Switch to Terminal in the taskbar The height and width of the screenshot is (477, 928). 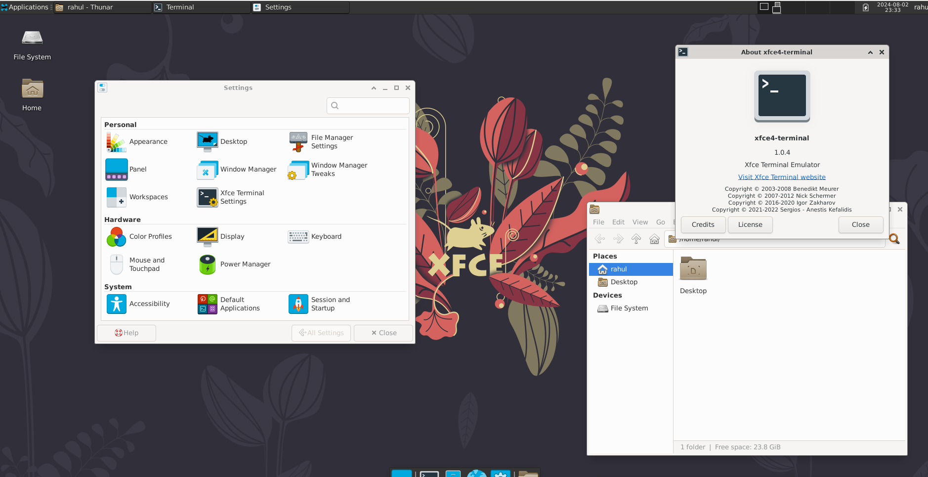coord(180,7)
